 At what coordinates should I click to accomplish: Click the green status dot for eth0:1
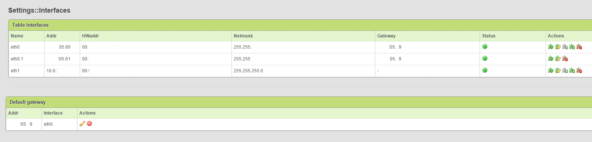coord(485,58)
